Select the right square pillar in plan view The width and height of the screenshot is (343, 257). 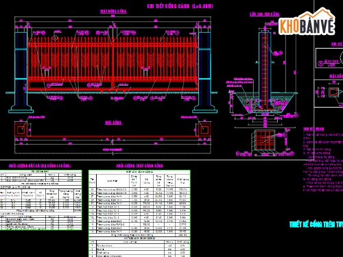(x=204, y=130)
